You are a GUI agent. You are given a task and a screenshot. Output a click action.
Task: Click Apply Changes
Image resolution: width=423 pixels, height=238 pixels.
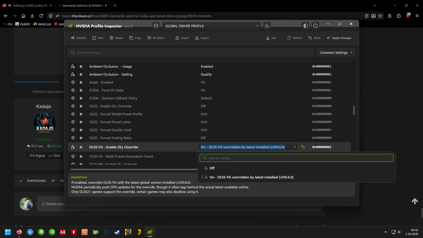tap(339, 38)
